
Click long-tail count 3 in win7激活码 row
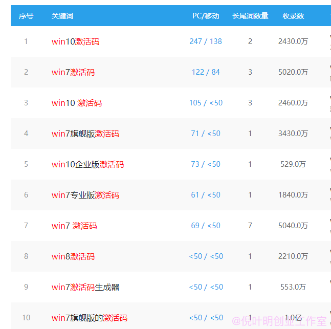click(250, 72)
